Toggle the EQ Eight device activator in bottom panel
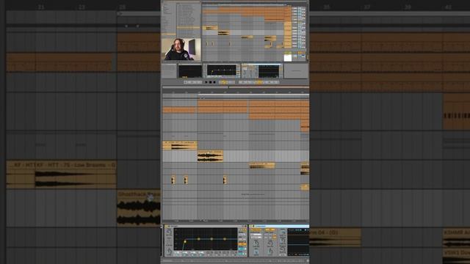This screenshot has height=264, width=470. point(167,227)
